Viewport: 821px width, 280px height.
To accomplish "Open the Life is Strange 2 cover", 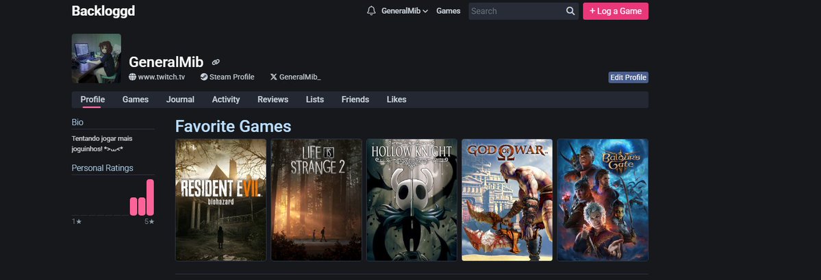I will [x=316, y=200].
